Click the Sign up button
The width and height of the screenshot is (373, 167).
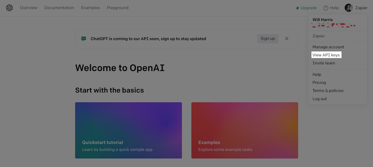point(268,39)
